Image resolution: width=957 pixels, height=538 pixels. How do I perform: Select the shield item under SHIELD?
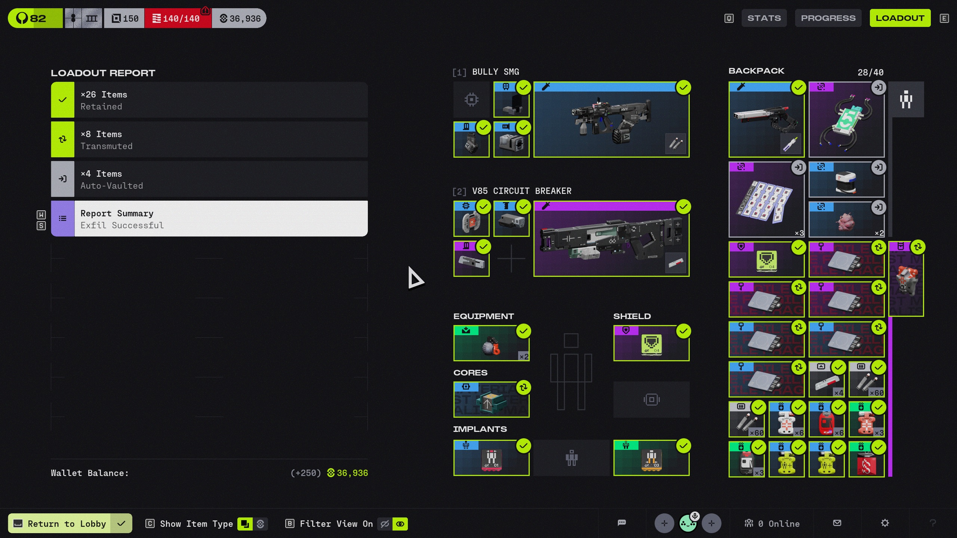651,343
